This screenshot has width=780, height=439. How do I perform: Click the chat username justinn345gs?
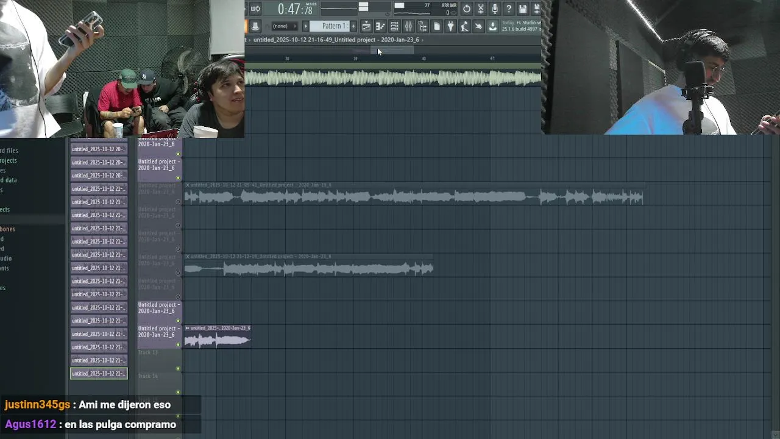click(37, 405)
